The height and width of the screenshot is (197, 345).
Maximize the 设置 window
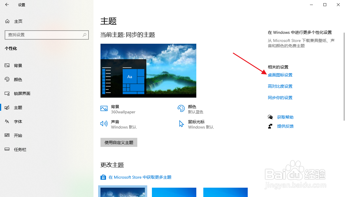pos(325,5)
